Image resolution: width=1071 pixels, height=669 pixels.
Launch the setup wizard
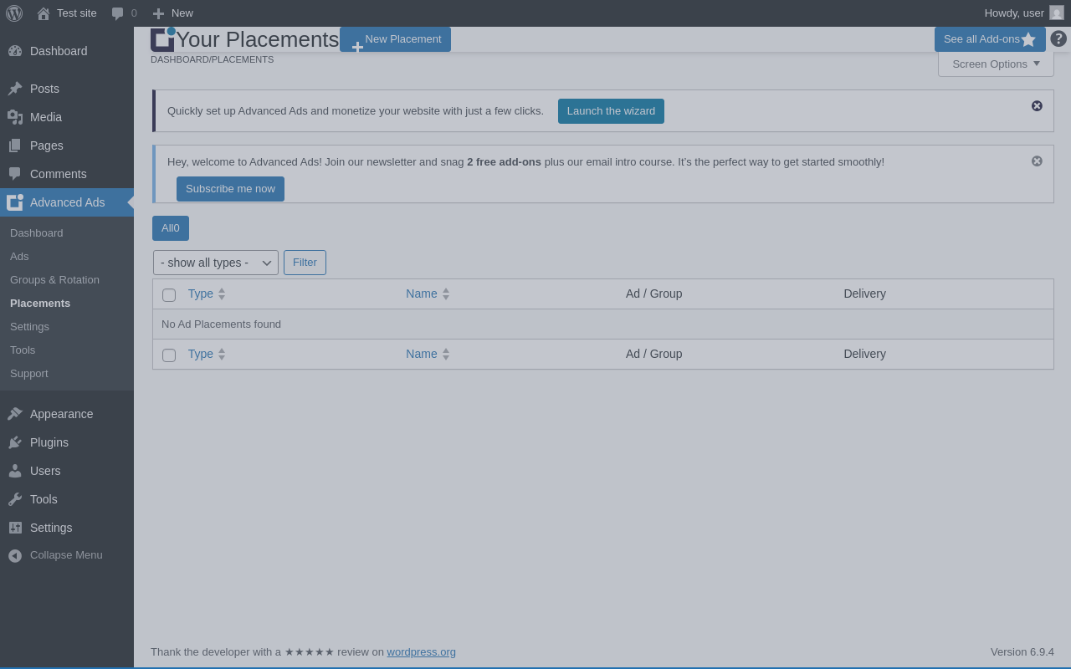tap(611, 111)
